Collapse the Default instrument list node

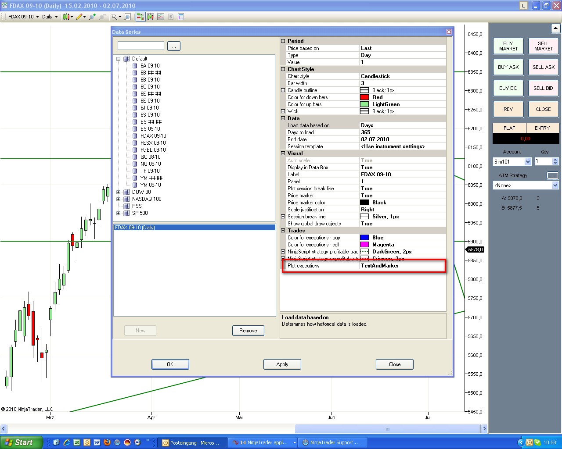pos(119,59)
